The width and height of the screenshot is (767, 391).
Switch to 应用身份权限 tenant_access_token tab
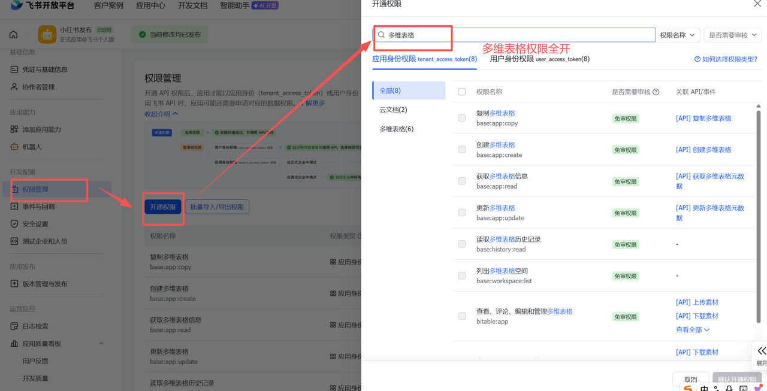click(x=424, y=59)
